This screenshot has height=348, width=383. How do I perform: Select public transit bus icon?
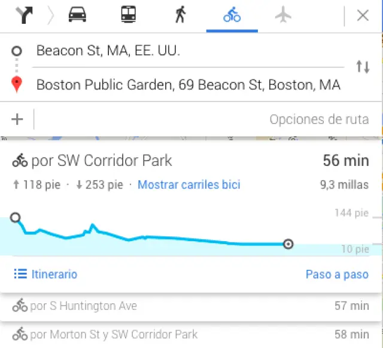pos(128,15)
